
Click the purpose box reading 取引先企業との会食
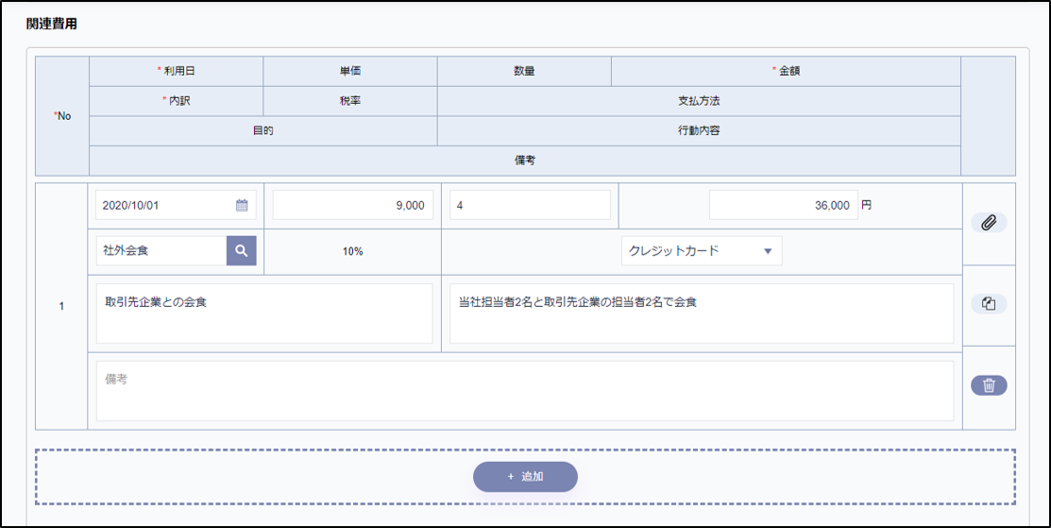[x=263, y=314]
